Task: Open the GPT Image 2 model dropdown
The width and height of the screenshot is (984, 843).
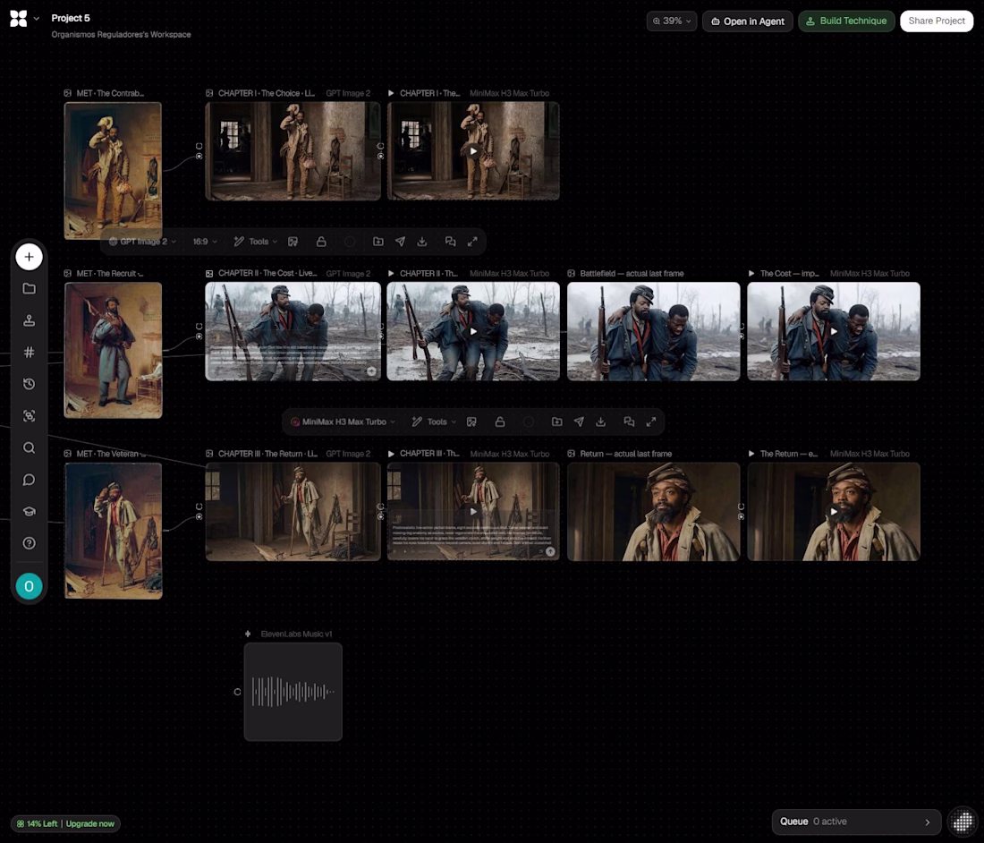Action: pos(142,242)
